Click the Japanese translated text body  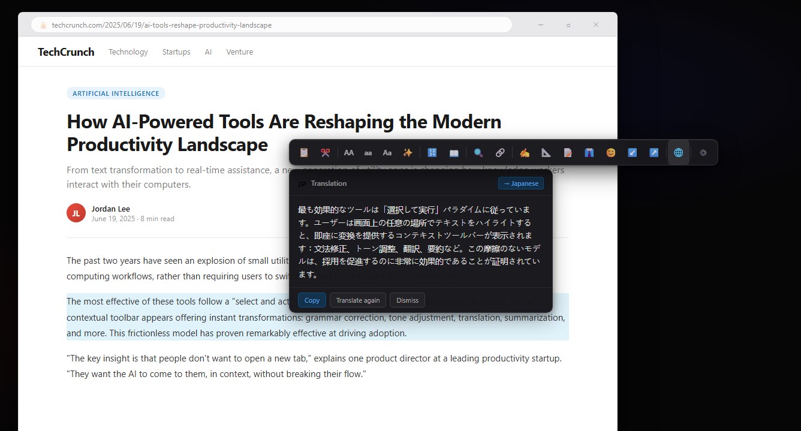tap(419, 242)
